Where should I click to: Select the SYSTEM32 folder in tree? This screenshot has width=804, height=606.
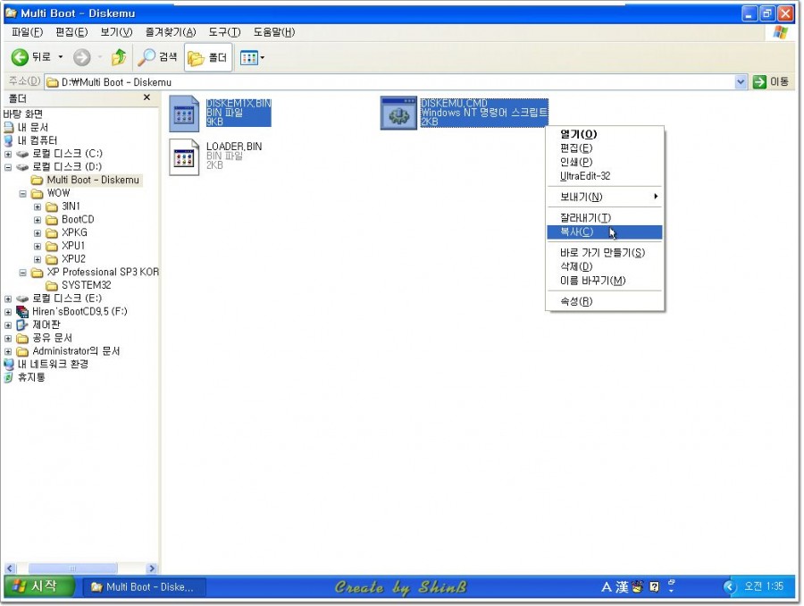point(86,285)
